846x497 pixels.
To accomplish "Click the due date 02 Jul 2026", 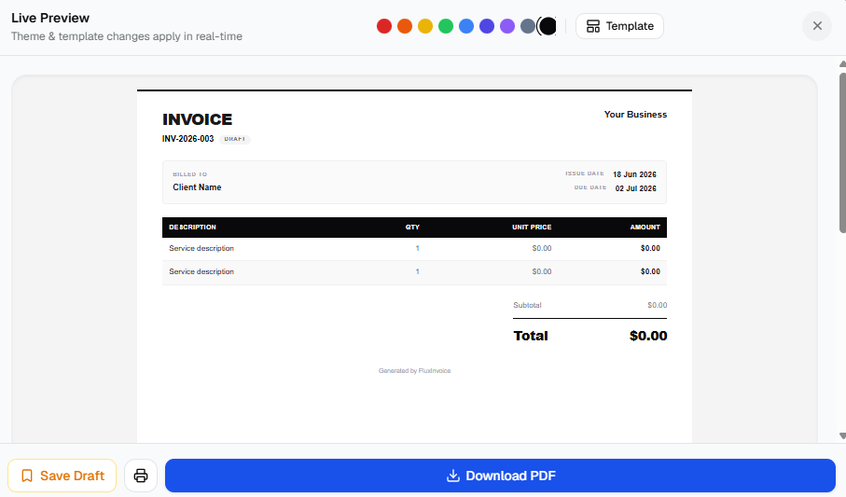I will click(x=635, y=188).
